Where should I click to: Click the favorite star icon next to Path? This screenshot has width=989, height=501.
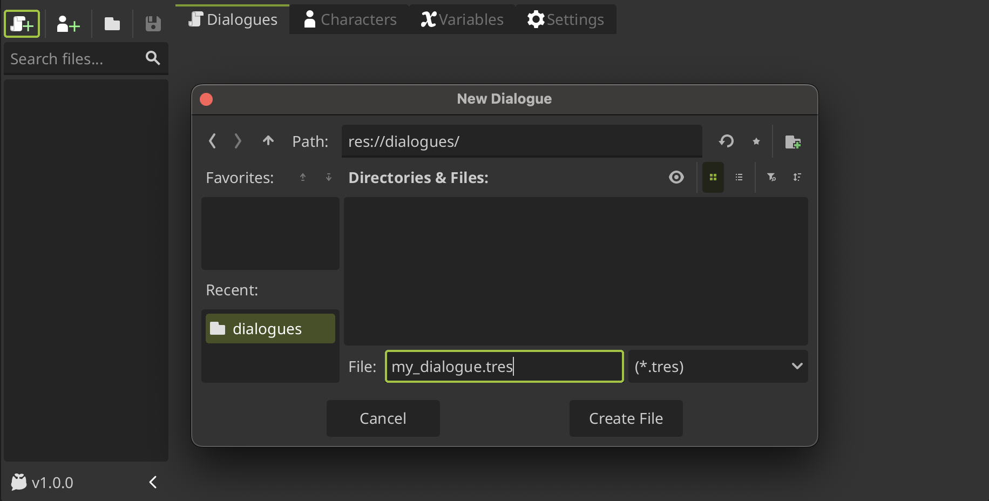click(x=756, y=141)
